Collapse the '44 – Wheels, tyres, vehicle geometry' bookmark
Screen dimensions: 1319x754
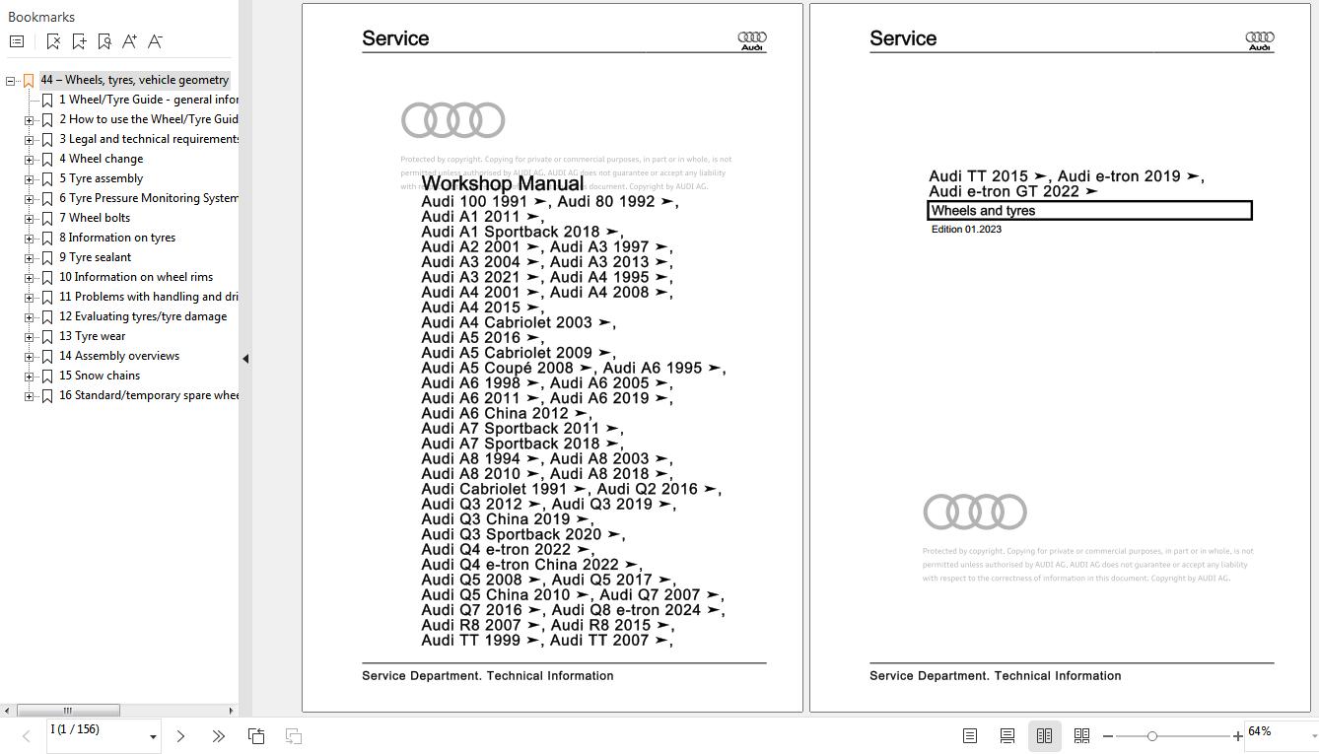(8, 80)
